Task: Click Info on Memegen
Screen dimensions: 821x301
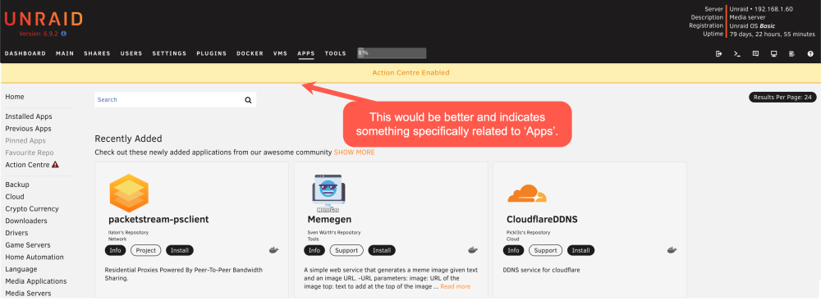Action: pos(314,250)
